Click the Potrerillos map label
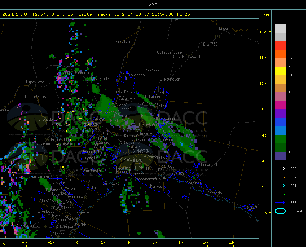 tap(62, 140)
